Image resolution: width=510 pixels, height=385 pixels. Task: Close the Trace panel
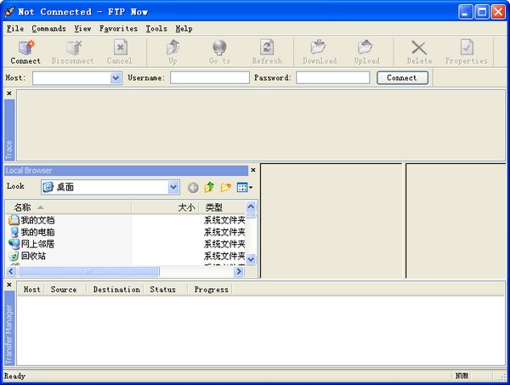pos(9,93)
